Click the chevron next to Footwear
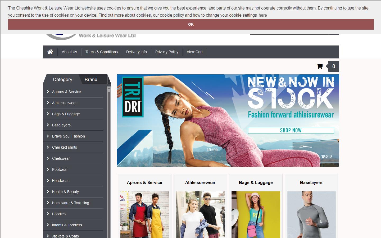381x238 pixels. point(48,170)
